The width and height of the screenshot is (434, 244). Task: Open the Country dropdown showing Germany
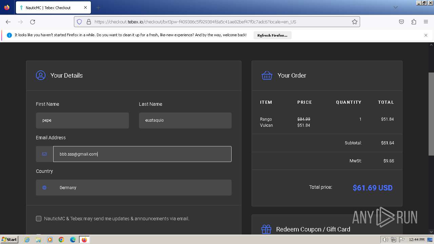coord(134,187)
